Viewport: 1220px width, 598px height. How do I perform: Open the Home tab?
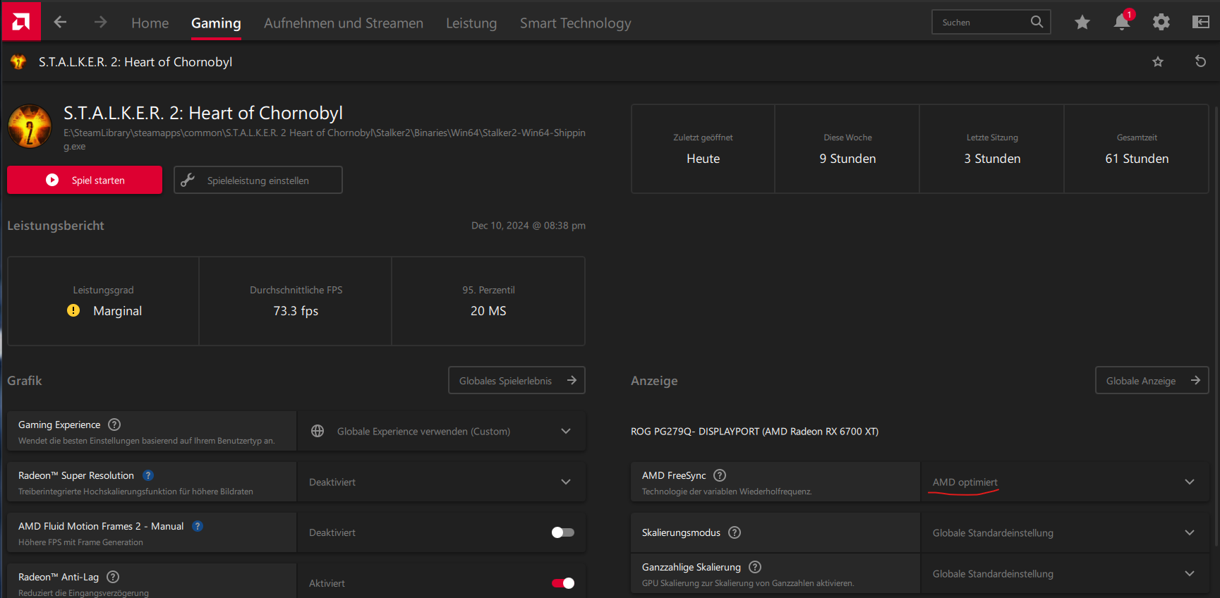tap(150, 23)
